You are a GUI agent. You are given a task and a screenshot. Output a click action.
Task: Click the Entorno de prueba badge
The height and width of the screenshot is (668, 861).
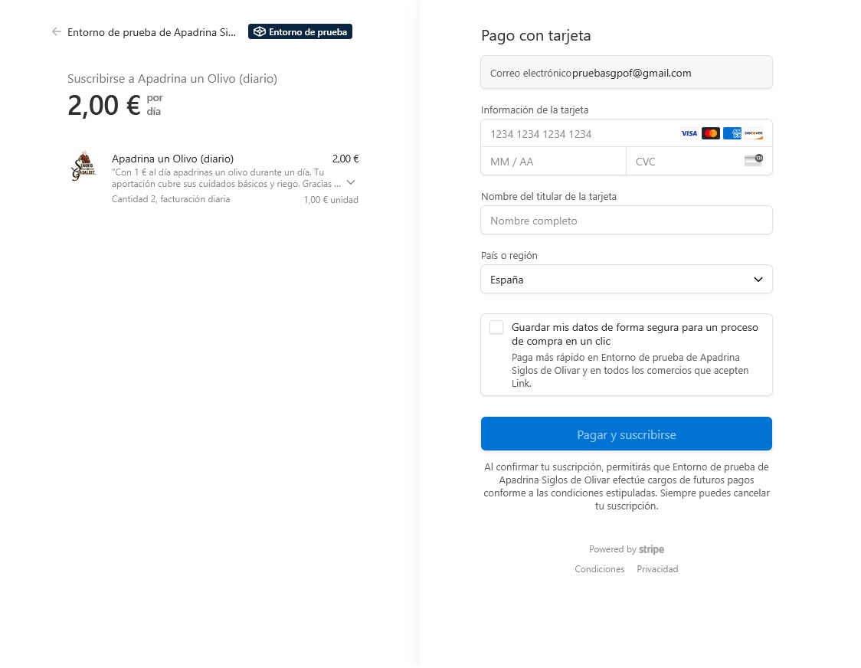300,32
